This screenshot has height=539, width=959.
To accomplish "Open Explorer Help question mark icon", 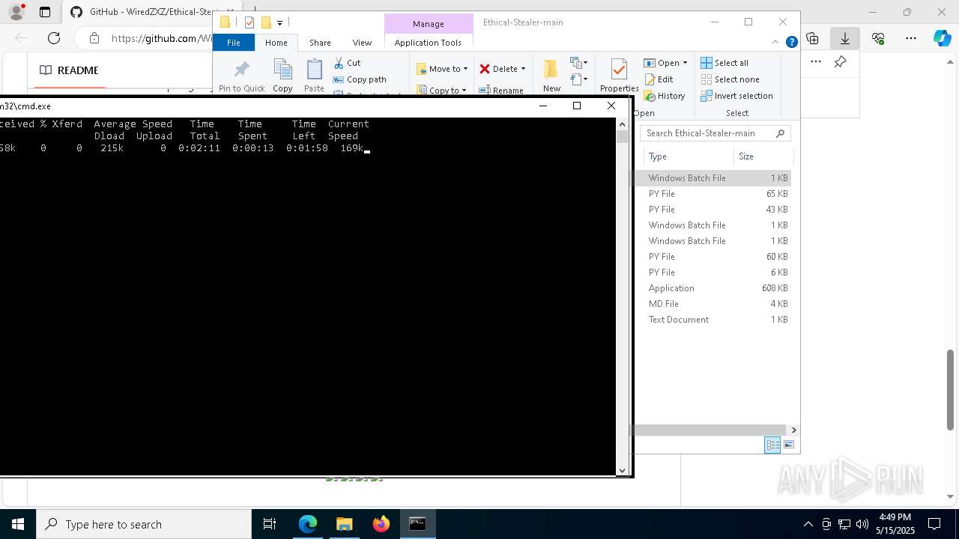I will click(791, 42).
